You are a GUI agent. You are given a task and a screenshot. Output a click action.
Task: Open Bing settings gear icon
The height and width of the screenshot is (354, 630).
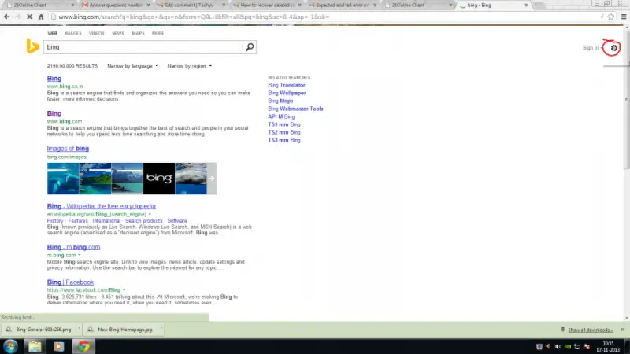(613, 48)
